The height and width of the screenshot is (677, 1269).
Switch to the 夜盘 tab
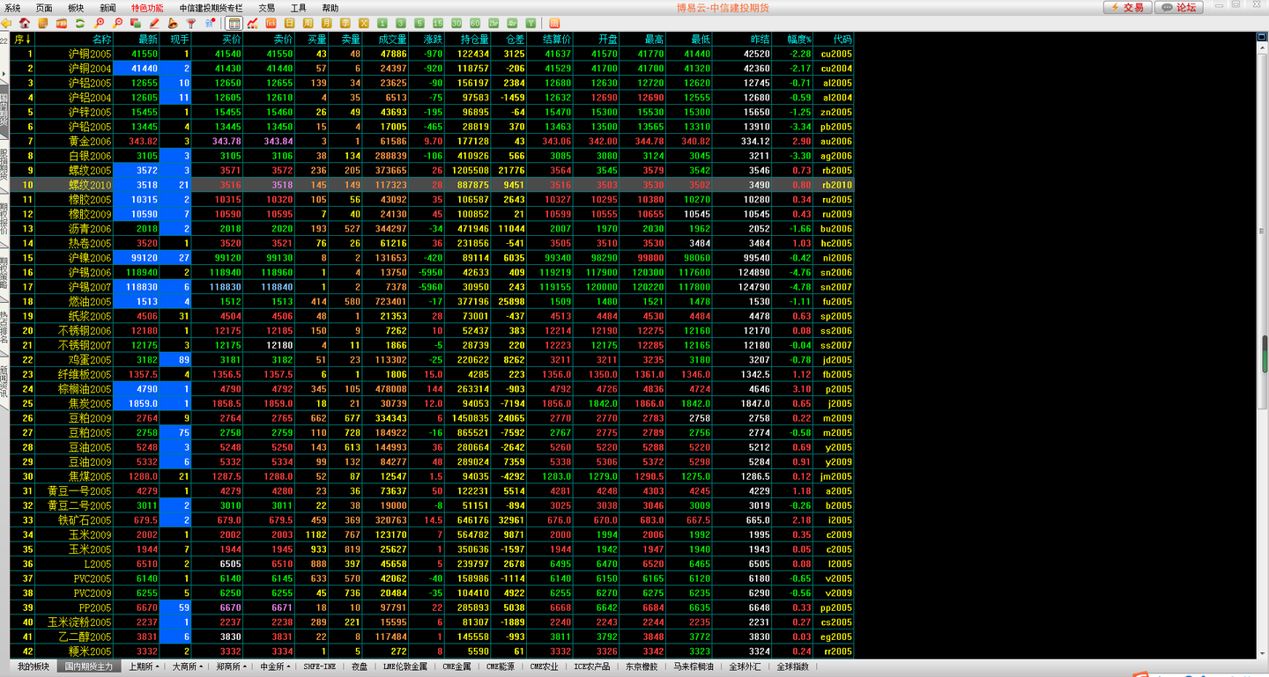click(360, 666)
